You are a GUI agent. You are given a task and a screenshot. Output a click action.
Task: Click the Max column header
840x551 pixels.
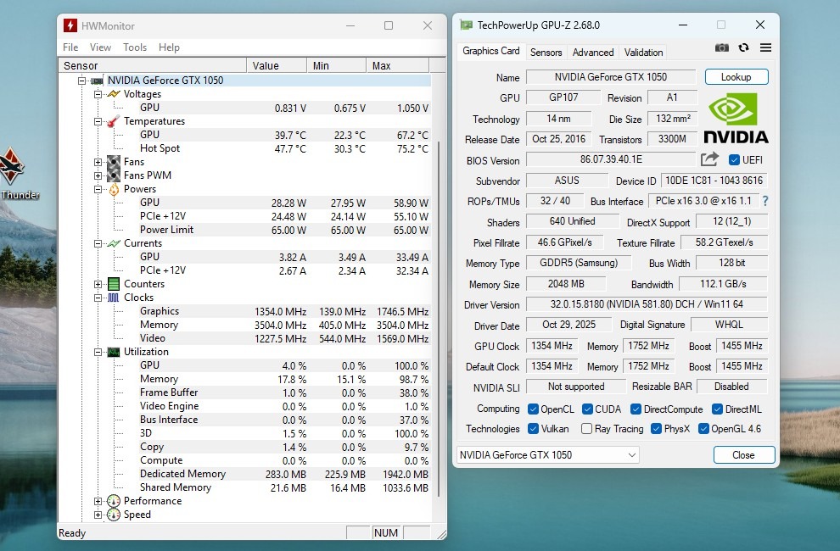point(397,65)
